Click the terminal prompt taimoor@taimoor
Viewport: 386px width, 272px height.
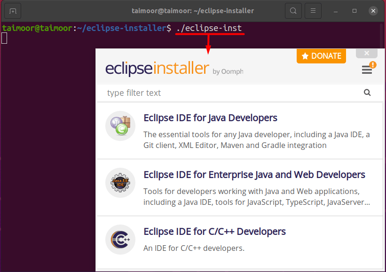[37, 28]
